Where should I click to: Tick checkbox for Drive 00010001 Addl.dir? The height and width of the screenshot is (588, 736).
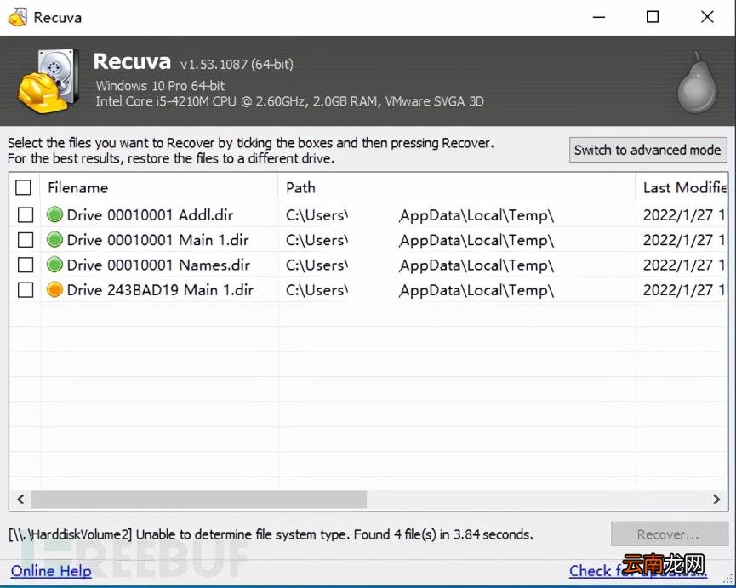pyautogui.click(x=26, y=215)
